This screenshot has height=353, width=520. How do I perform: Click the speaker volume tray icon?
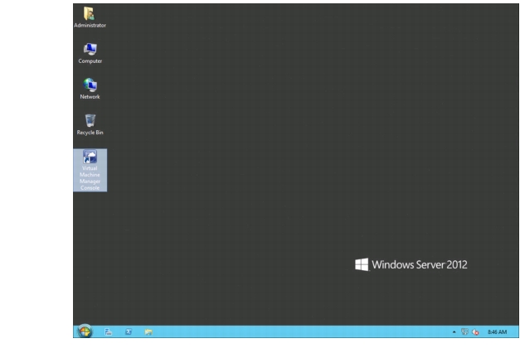(475, 331)
